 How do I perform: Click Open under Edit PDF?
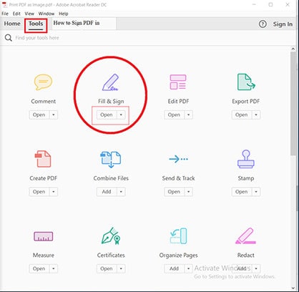tap(174, 115)
